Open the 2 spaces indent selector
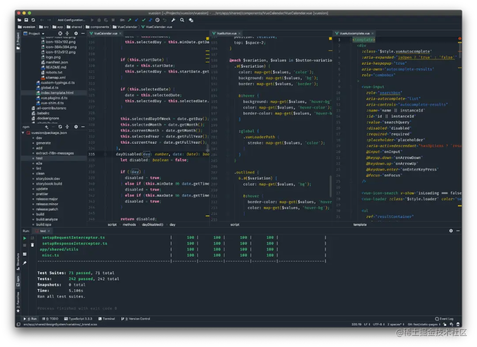 396,324
